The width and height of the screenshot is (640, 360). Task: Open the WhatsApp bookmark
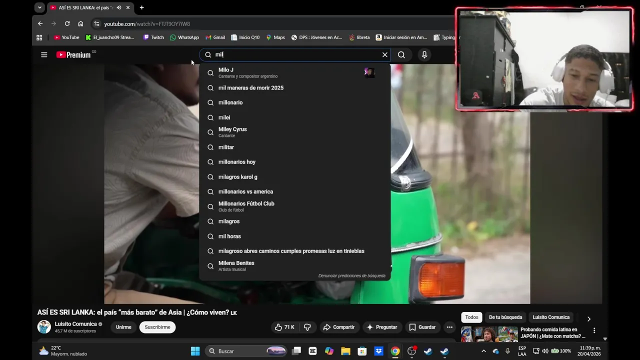click(184, 37)
